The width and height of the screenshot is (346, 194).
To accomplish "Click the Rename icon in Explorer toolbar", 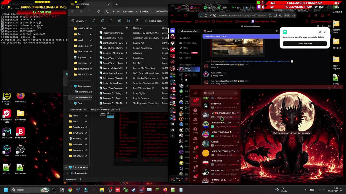I will 120,21.
